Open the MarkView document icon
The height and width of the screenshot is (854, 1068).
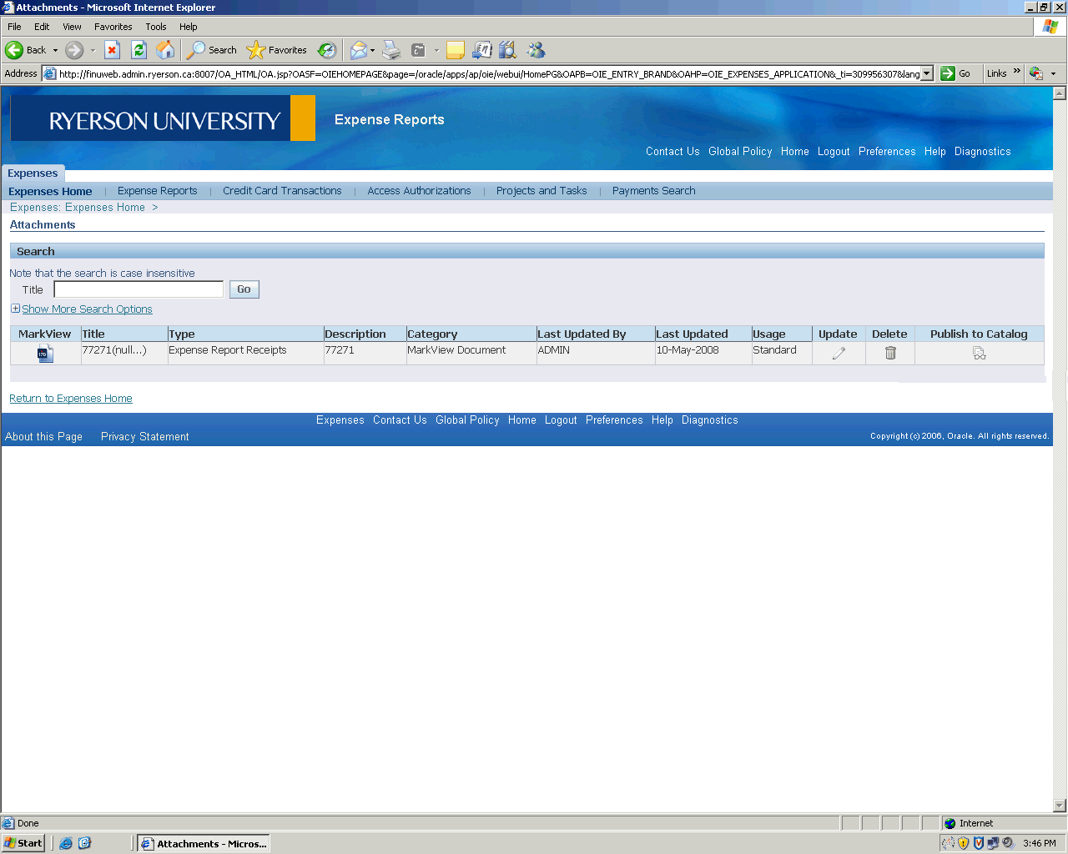point(45,354)
